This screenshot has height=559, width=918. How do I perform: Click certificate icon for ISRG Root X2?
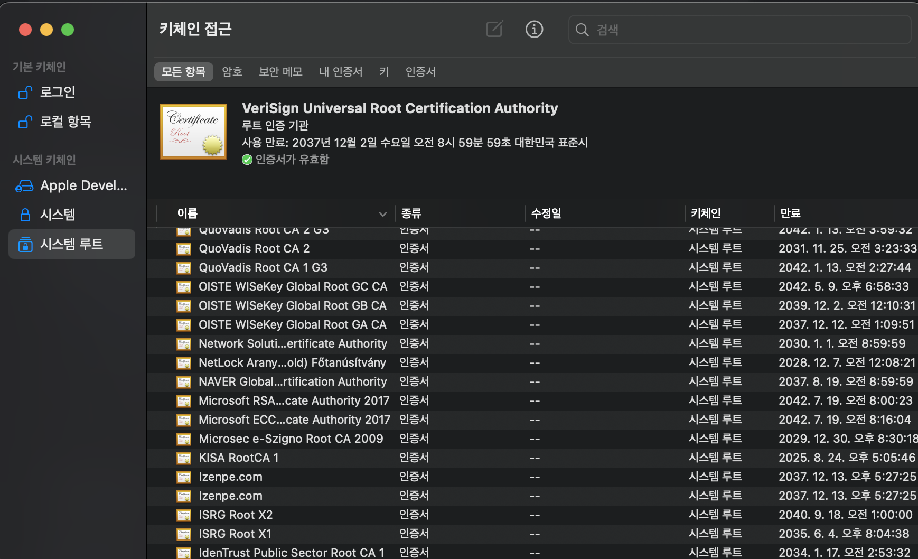184,515
